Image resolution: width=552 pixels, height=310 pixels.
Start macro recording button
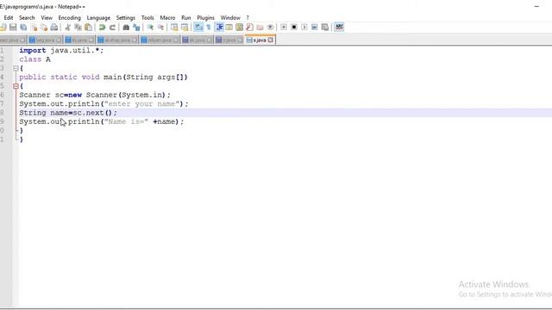coord(284,27)
